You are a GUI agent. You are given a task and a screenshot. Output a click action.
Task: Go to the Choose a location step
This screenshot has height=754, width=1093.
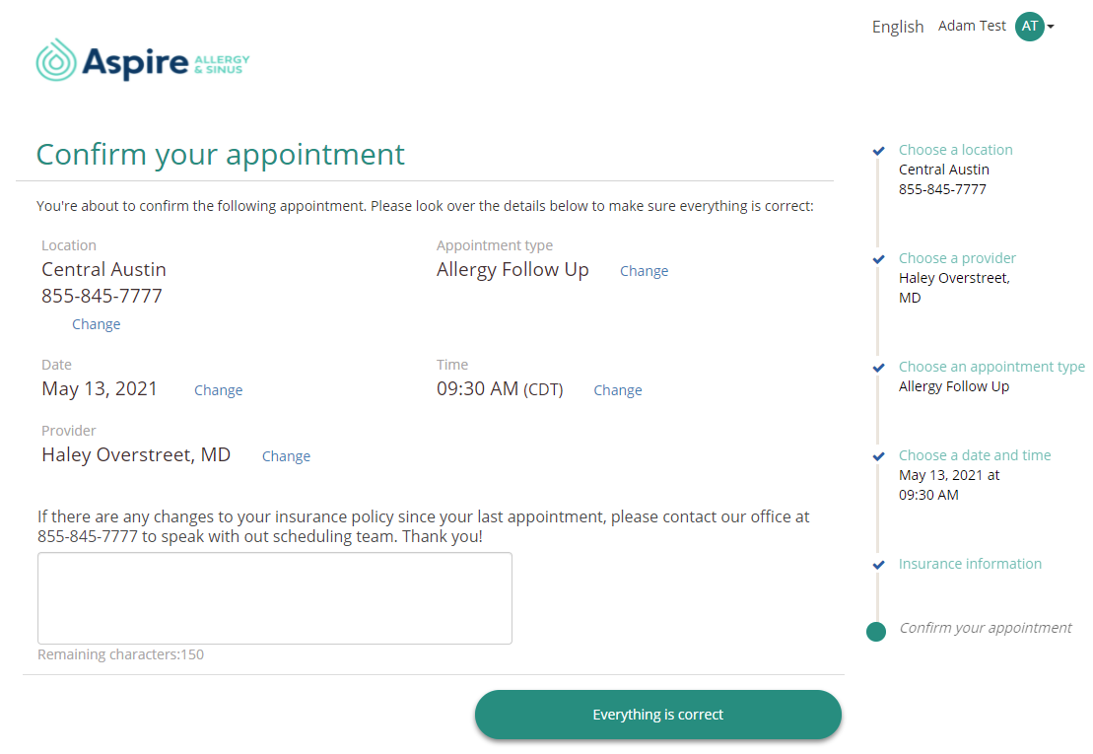pyautogui.click(x=955, y=150)
